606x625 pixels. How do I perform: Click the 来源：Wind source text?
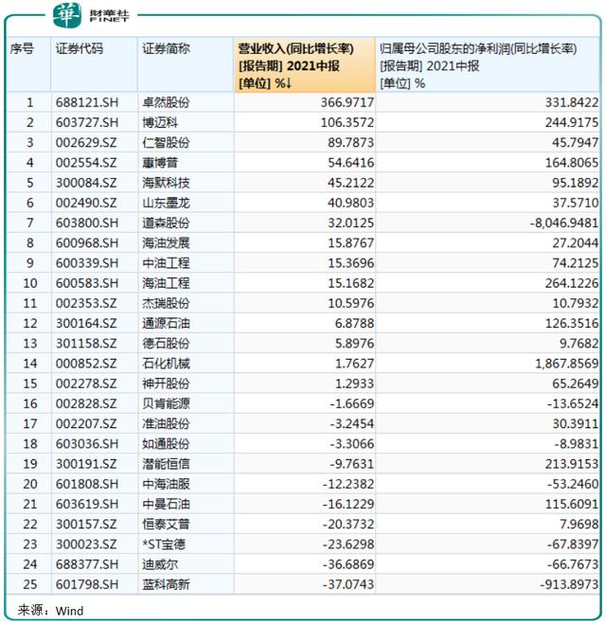point(50,611)
